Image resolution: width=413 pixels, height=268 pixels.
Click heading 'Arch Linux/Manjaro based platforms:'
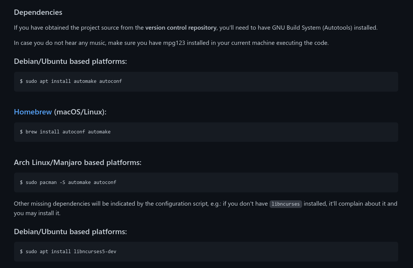(x=77, y=162)
